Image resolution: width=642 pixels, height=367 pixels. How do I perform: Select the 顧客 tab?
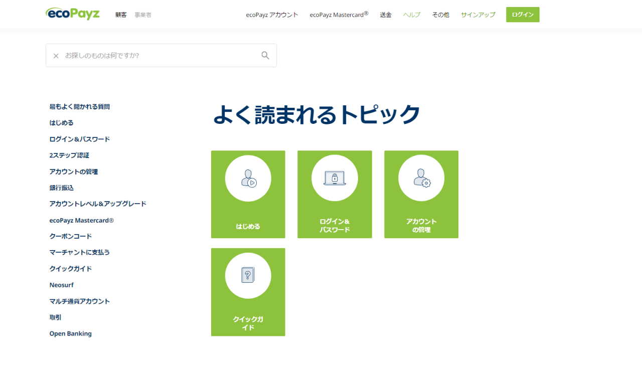tap(121, 15)
